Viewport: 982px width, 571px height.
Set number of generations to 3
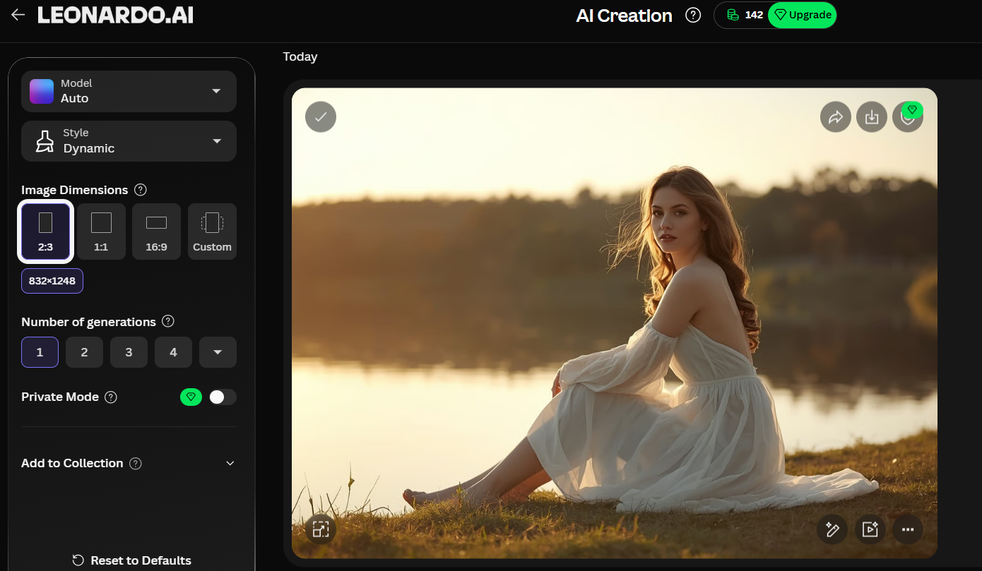click(129, 352)
